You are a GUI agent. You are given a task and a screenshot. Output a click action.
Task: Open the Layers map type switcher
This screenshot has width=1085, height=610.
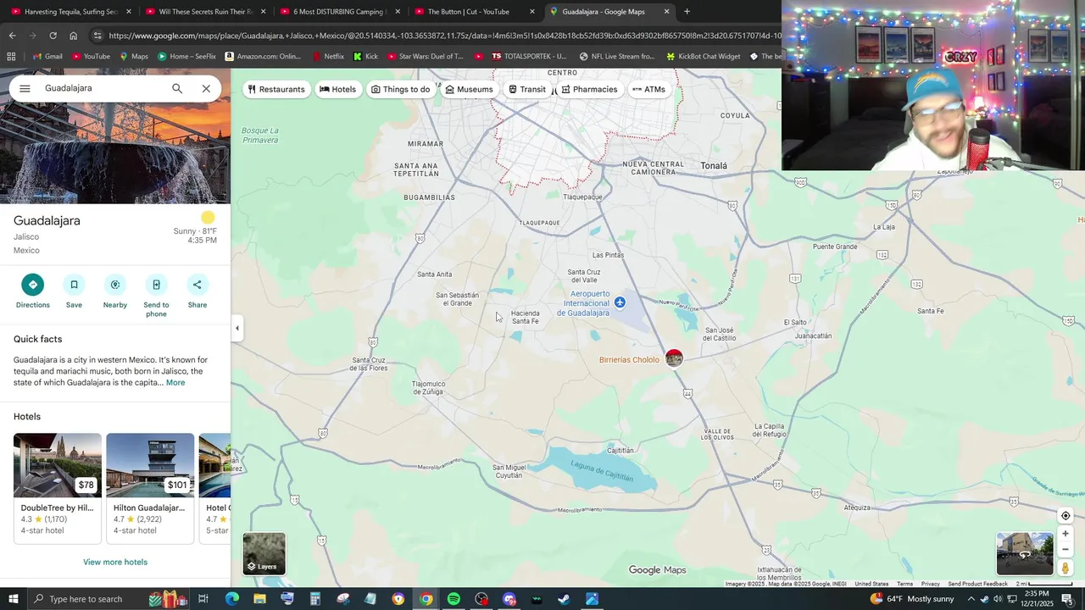264,553
